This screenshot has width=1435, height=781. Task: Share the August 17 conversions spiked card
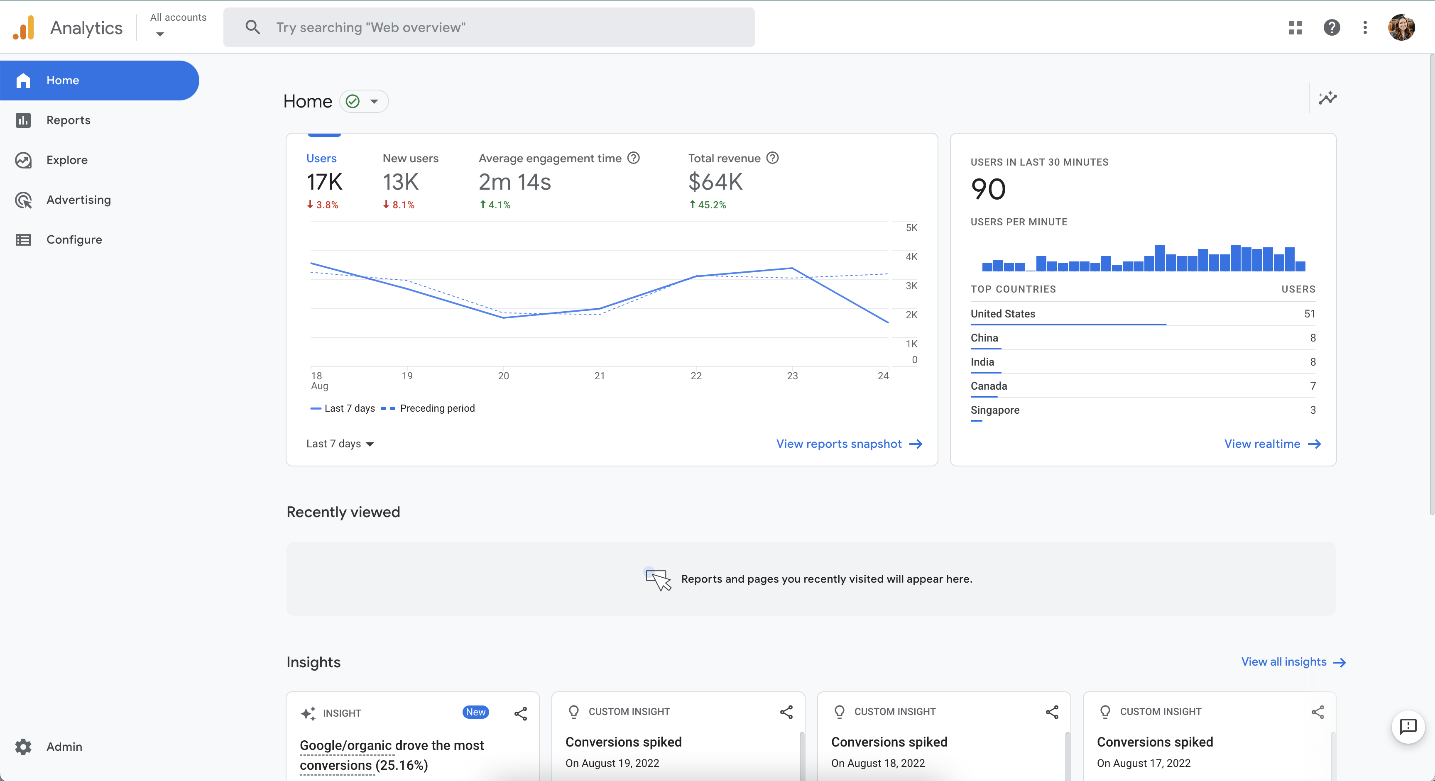click(x=1317, y=711)
